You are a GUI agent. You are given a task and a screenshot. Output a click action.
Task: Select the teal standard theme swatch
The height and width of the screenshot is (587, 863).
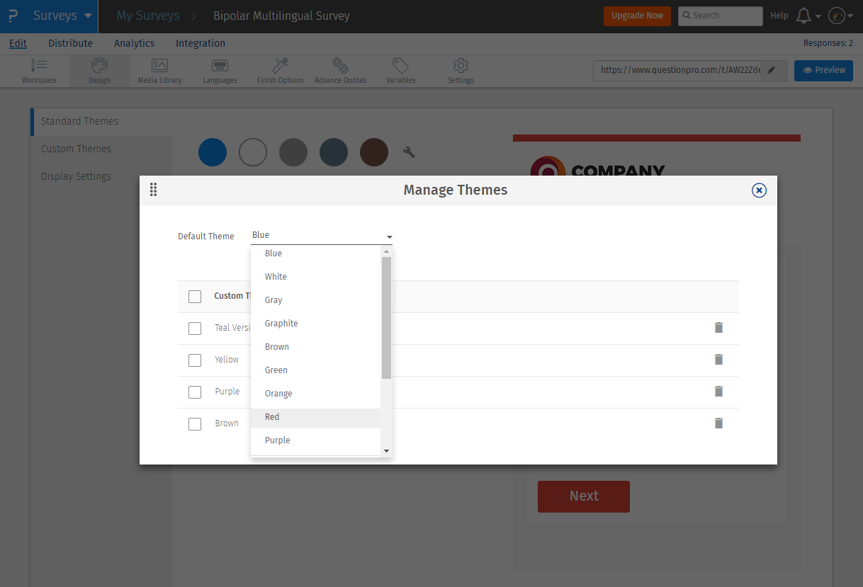(334, 152)
